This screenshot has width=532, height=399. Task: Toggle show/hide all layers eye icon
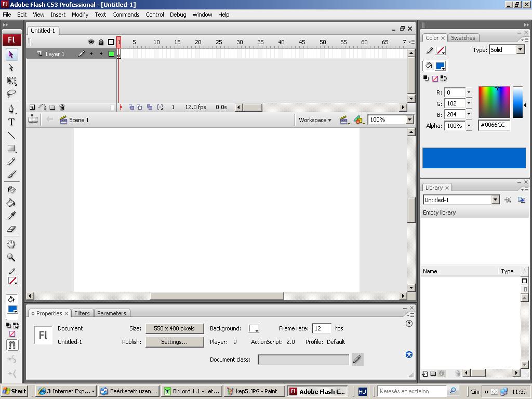click(91, 42)
